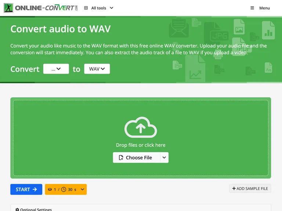This screenshot has height=211, width=282.
Task: Click the dashed file drop zone
Action: click(141, 138)
